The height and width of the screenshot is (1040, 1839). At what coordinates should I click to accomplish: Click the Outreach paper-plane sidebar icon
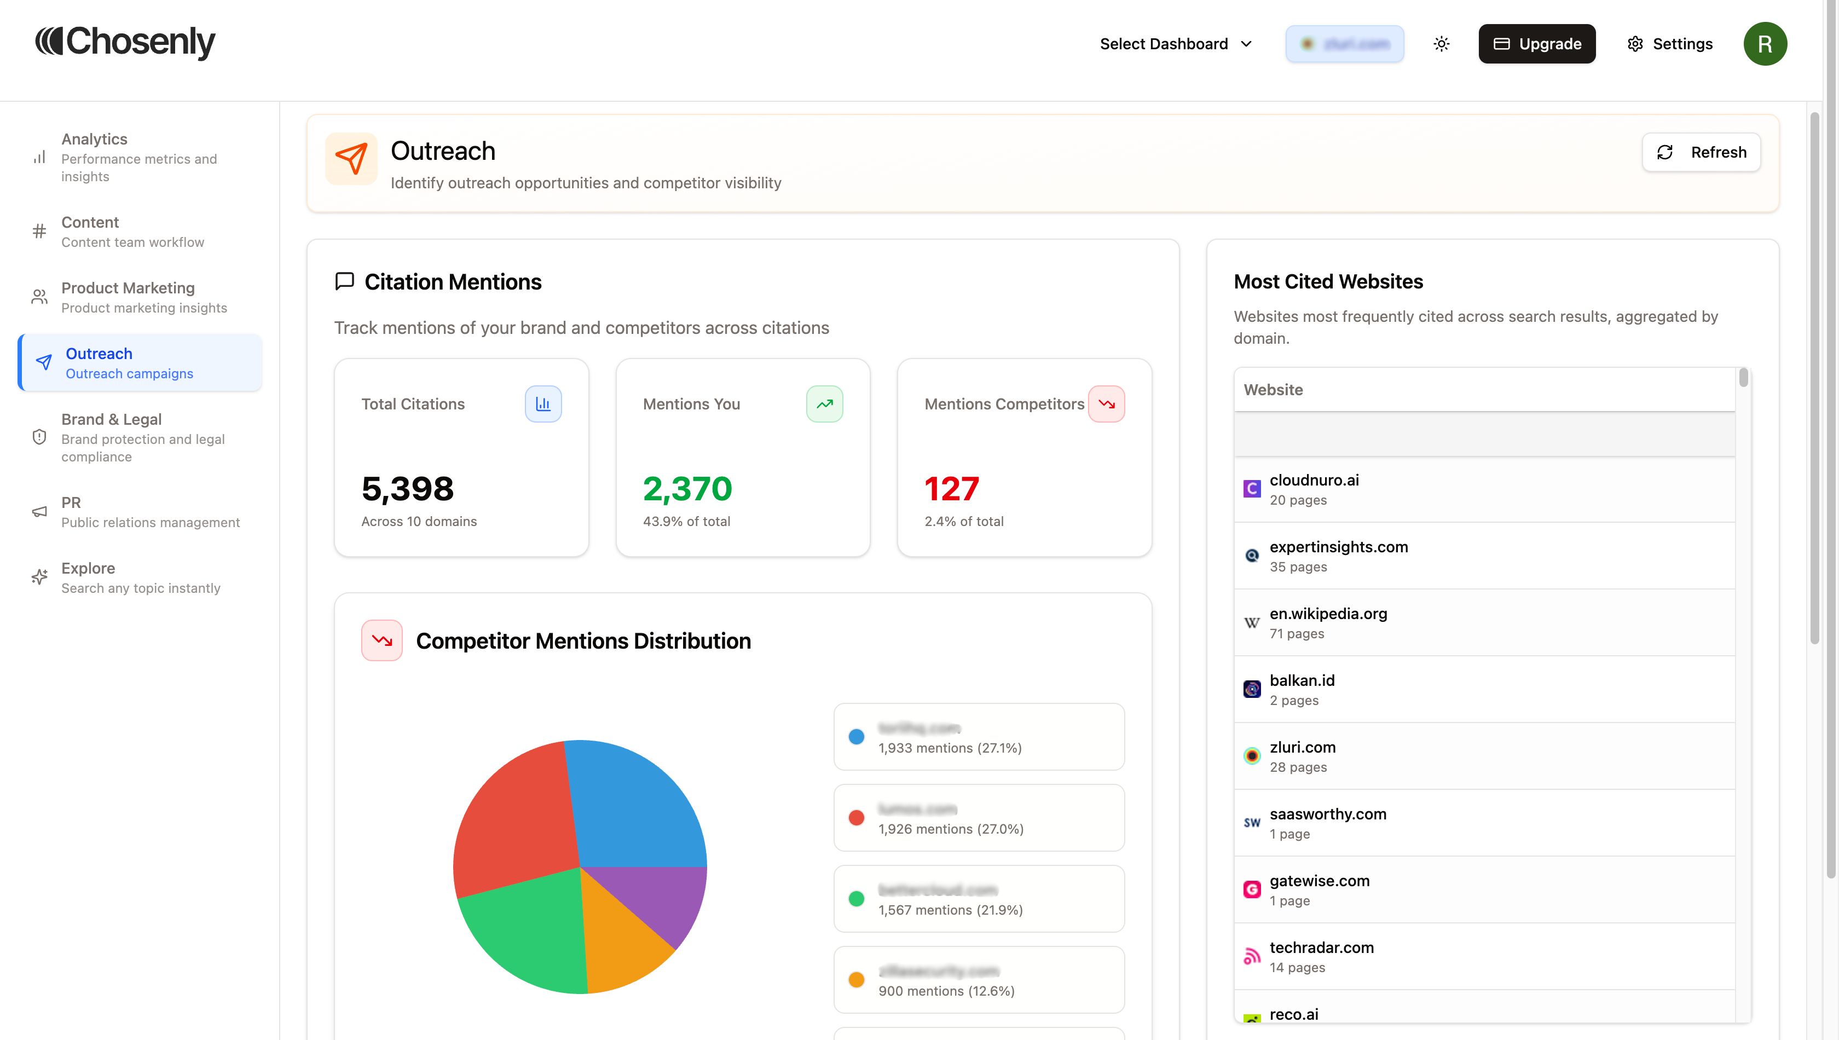[x=44, y=363]
